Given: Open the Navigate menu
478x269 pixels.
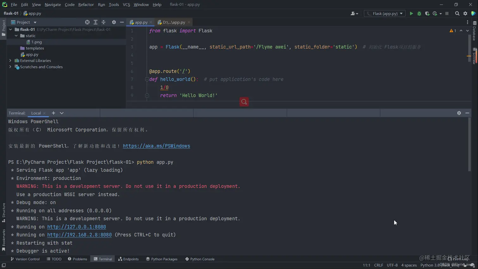Looking at the screenshot, I should click(x=53, y=4).
